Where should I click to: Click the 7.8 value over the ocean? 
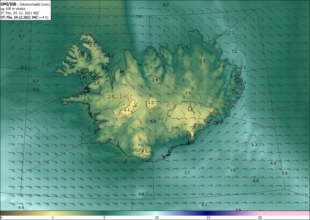coord(233,171)
